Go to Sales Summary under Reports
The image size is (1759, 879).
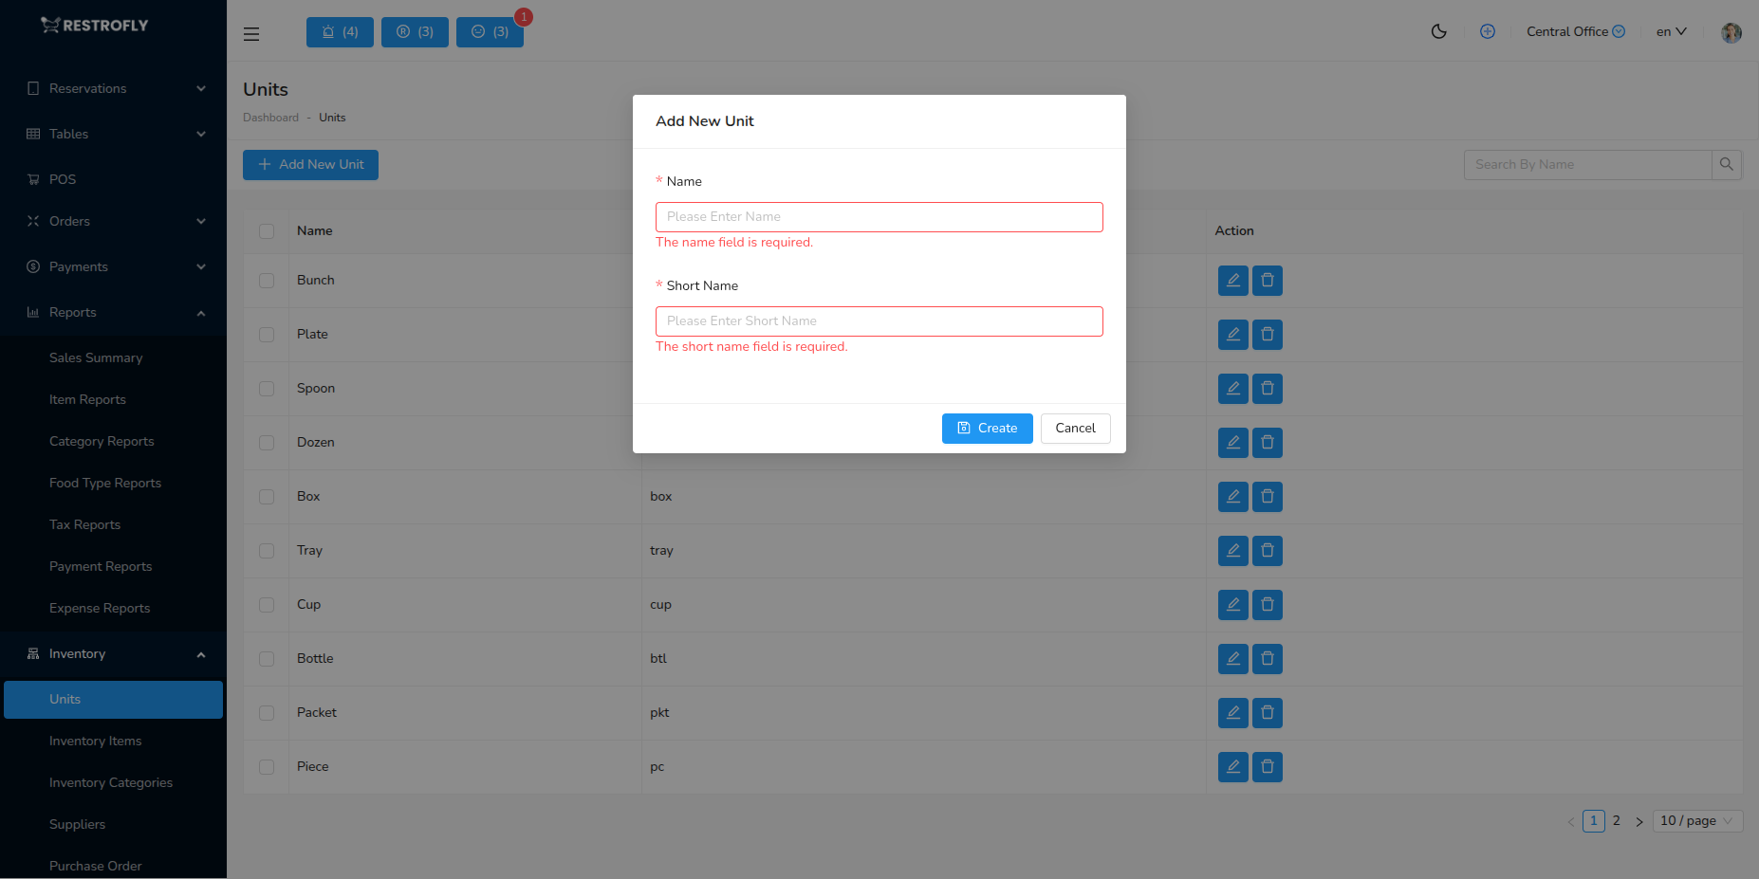pos(96,357)
